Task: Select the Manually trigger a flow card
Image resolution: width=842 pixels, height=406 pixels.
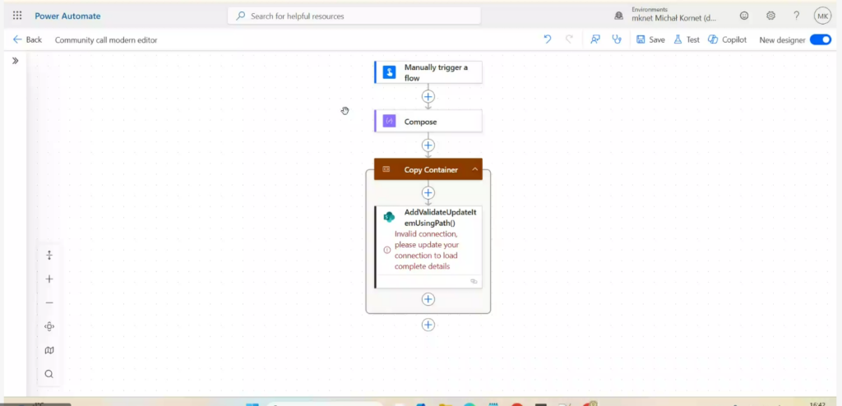Action: point(428,72)
